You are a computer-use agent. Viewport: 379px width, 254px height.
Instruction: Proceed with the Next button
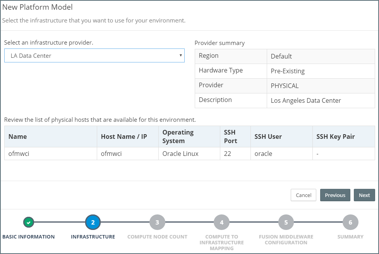point(364,195)
